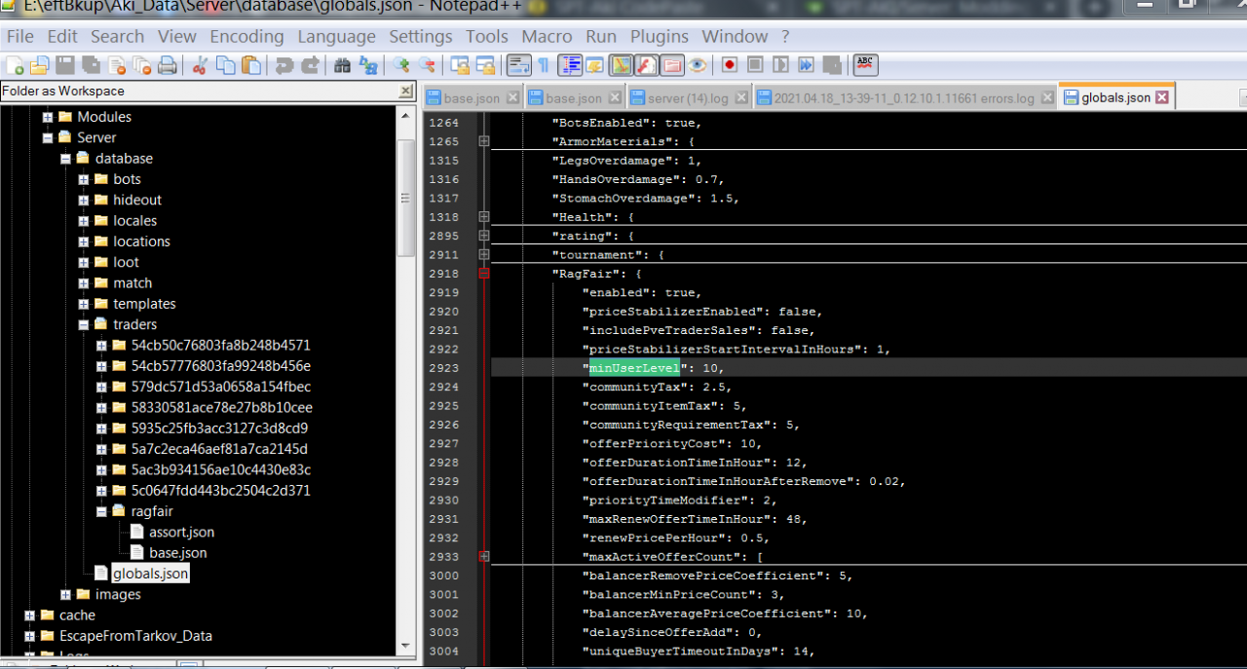Click the Close All documents toolbar icon

(142, 66)
